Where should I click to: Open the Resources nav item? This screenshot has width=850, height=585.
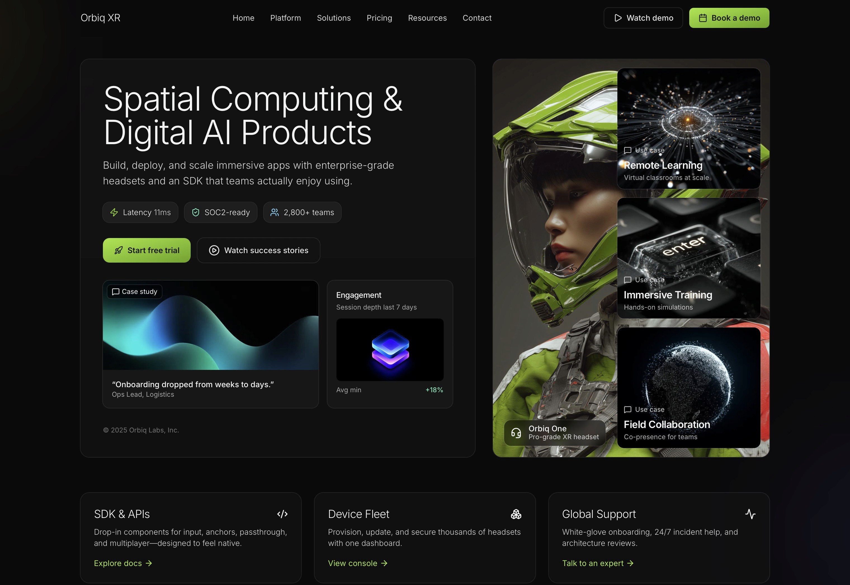(427, 18)
